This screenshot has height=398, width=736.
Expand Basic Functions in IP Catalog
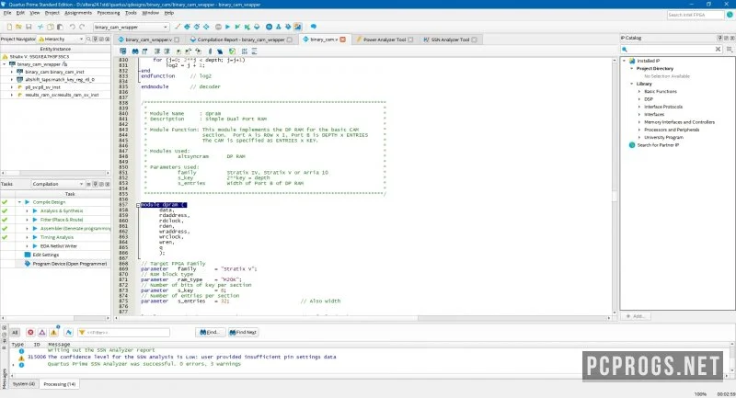(639, 92)
